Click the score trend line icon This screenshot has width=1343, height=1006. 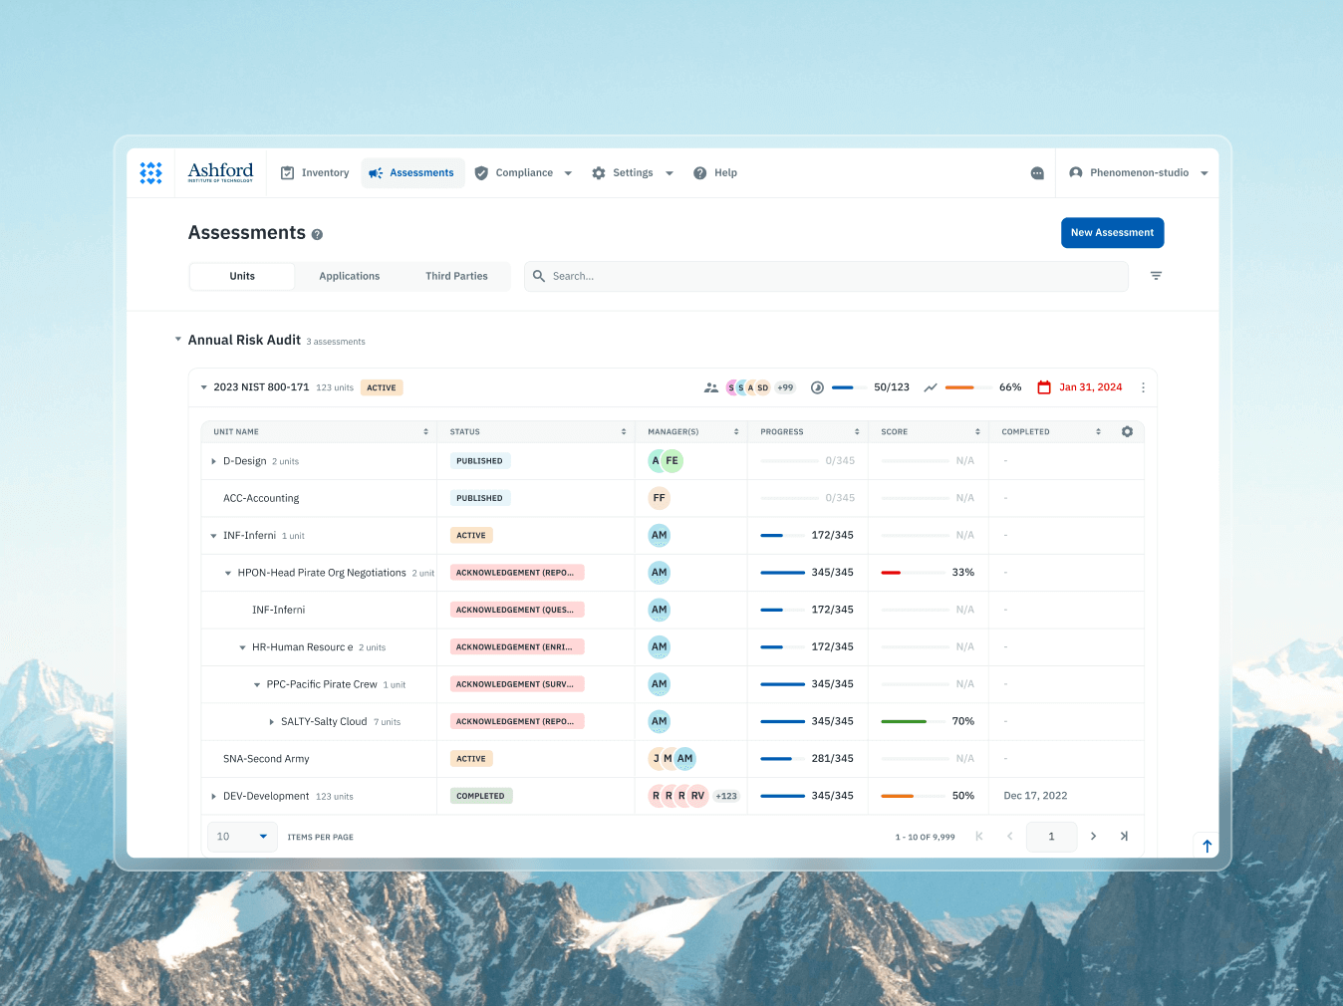tap(931, 387)
